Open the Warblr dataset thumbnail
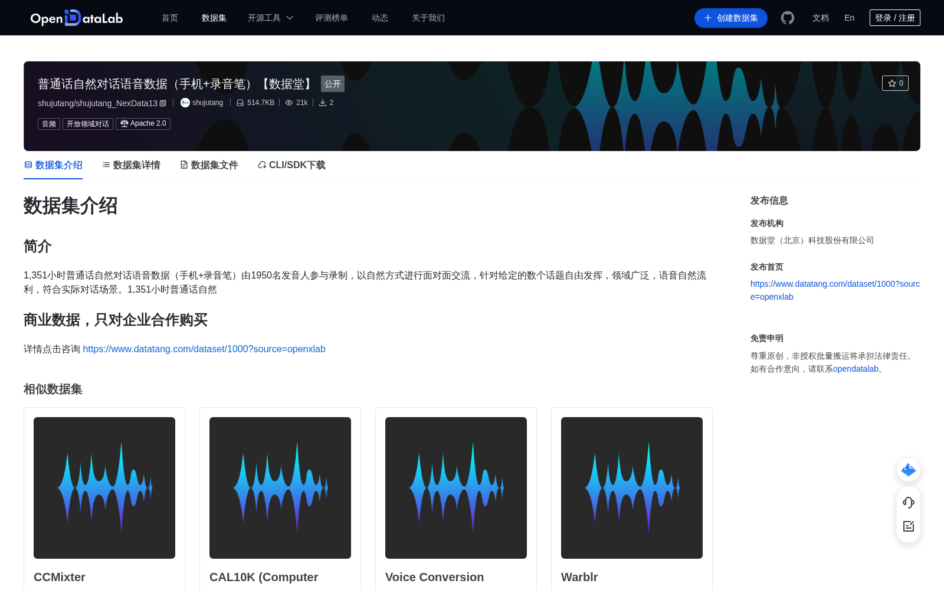 632,488
